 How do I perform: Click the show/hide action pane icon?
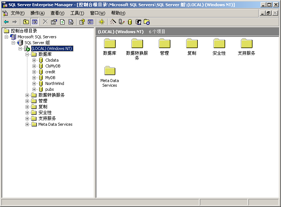coord(91,22)
